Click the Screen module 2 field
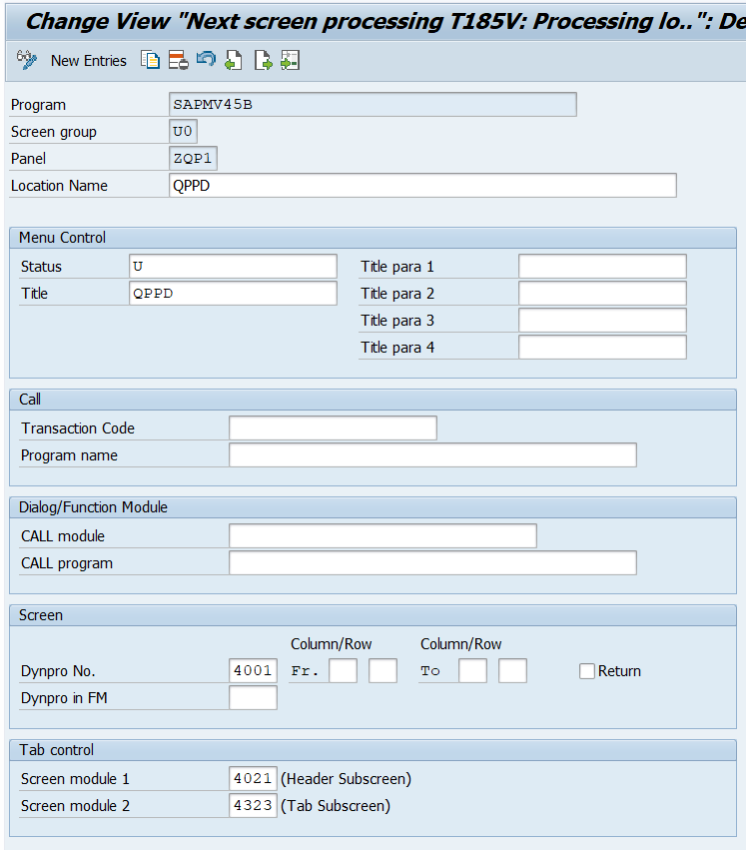 (x=253, y=806)
